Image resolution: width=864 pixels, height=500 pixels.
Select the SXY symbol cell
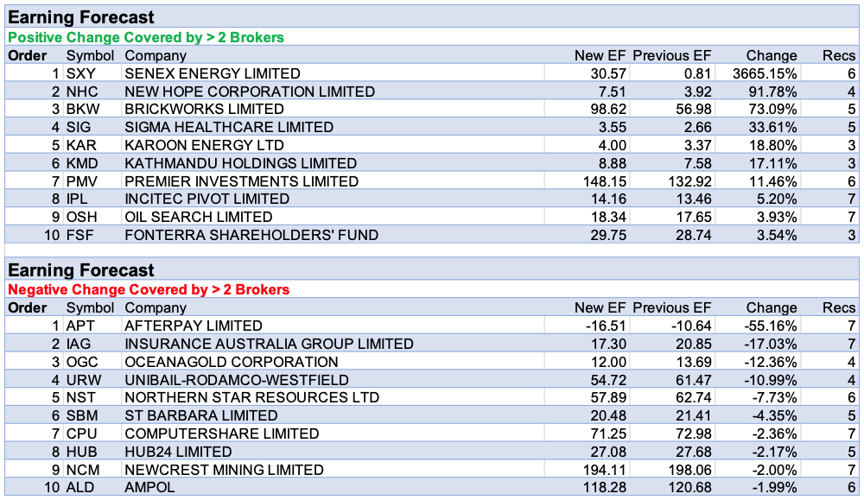[x=81, y=74]
